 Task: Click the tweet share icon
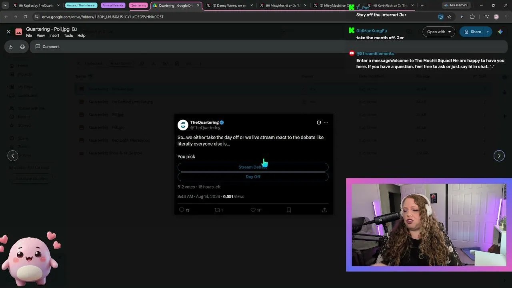324,210
